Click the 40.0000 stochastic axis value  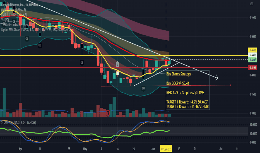(253, 134)
